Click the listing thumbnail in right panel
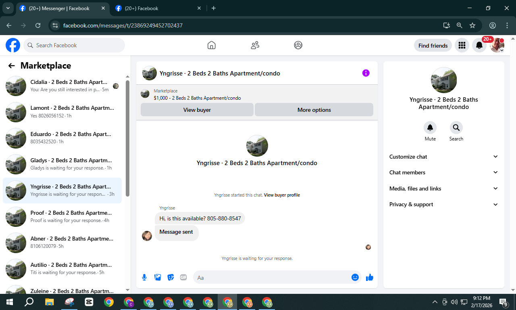The width and height of the screenshot is (516, 310). point(444,80)
